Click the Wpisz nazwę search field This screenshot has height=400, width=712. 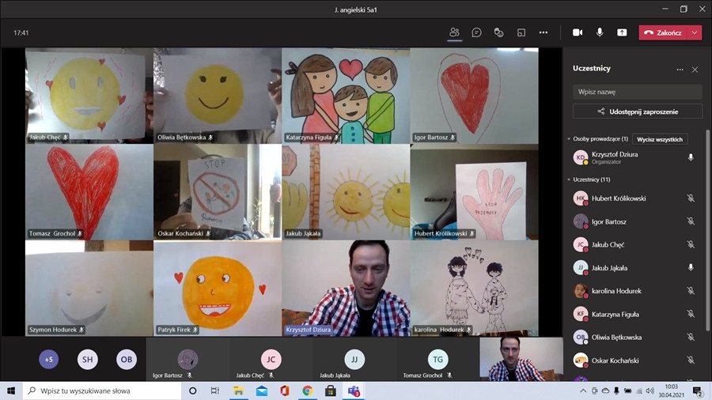pos(637,92)
